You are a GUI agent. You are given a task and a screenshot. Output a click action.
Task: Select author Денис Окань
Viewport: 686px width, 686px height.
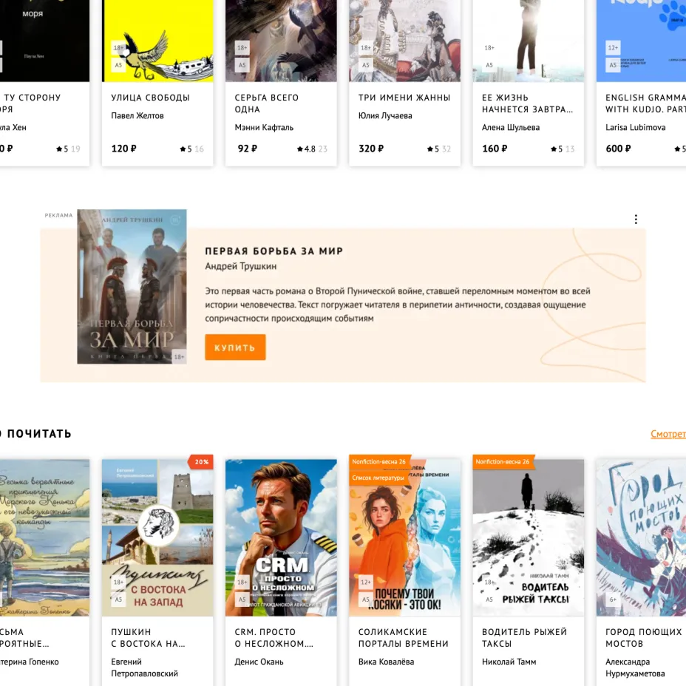259,662
